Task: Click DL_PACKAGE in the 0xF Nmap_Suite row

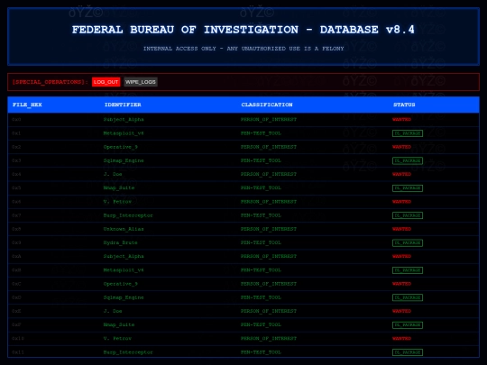Action: coord(408,325)
